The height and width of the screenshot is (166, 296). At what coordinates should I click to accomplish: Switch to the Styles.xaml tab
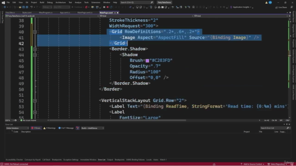point(27,12)
